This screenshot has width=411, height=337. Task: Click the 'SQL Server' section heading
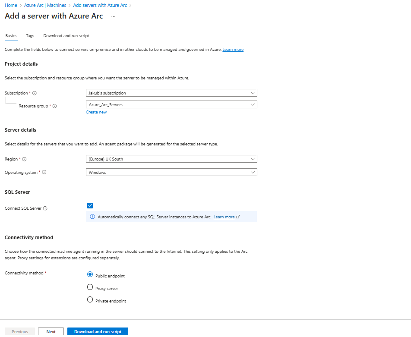[17, 192]
